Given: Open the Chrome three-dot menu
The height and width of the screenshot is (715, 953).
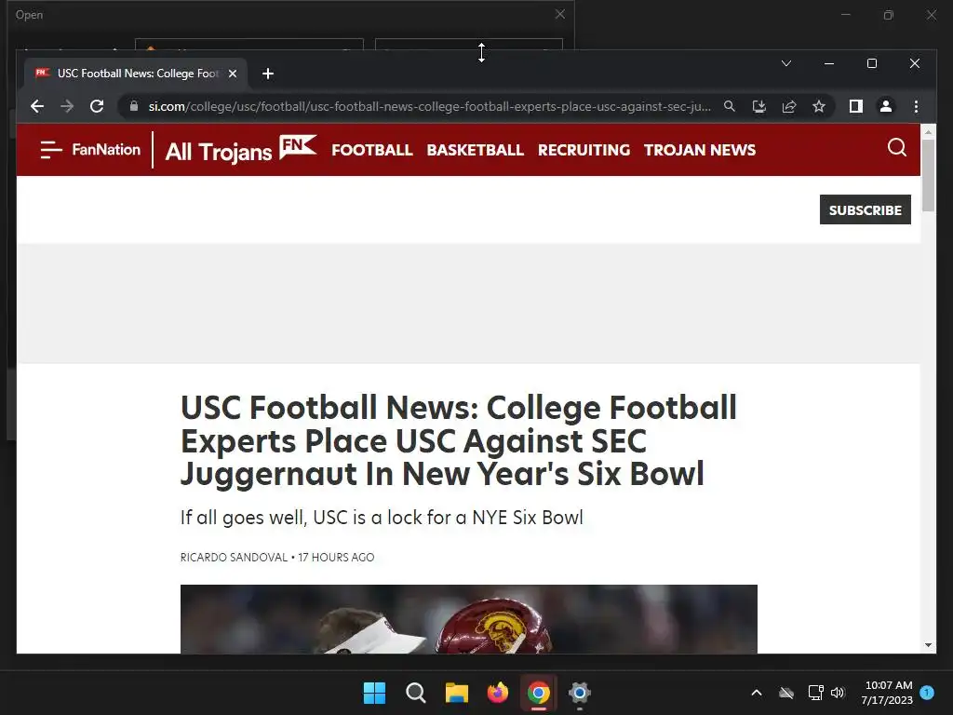Looking at the screenshot, I should point(916,106).
